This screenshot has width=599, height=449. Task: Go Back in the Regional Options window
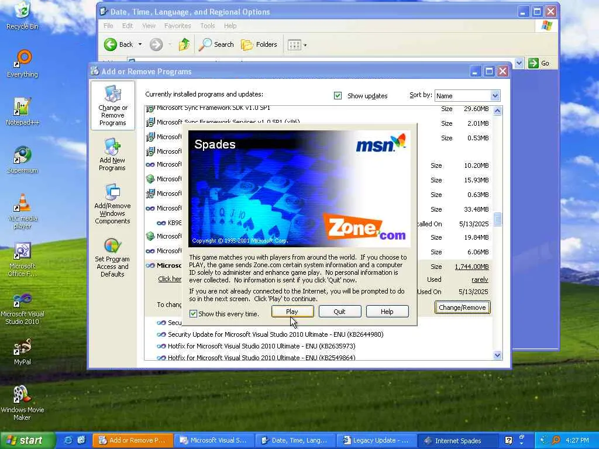click(x=118, y=44)
